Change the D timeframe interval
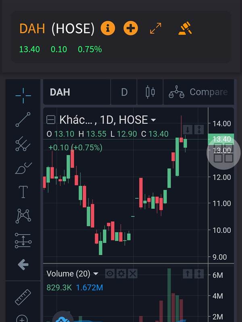 [x=124, y=92]
